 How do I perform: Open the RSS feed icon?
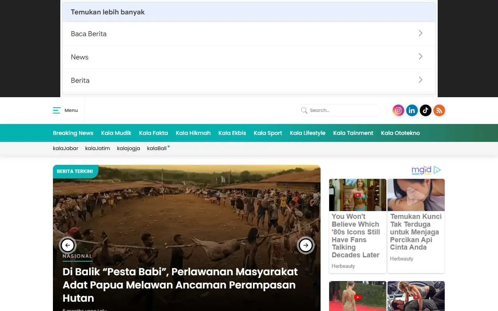click(x=439, y=110)
